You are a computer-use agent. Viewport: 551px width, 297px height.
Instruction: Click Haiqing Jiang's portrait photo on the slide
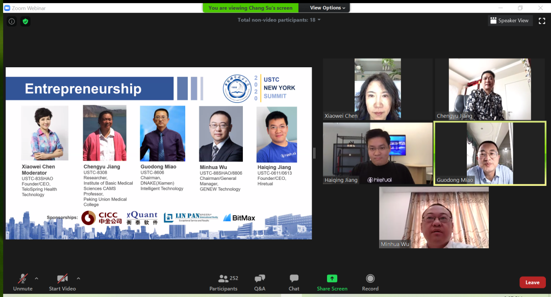277,134
